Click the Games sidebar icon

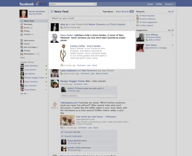(22, 44)
